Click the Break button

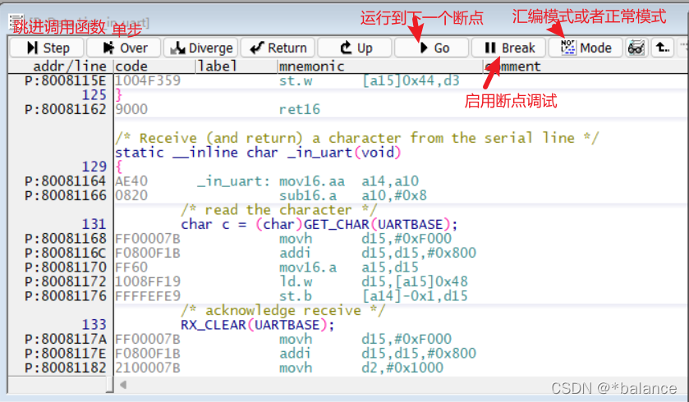508,48
